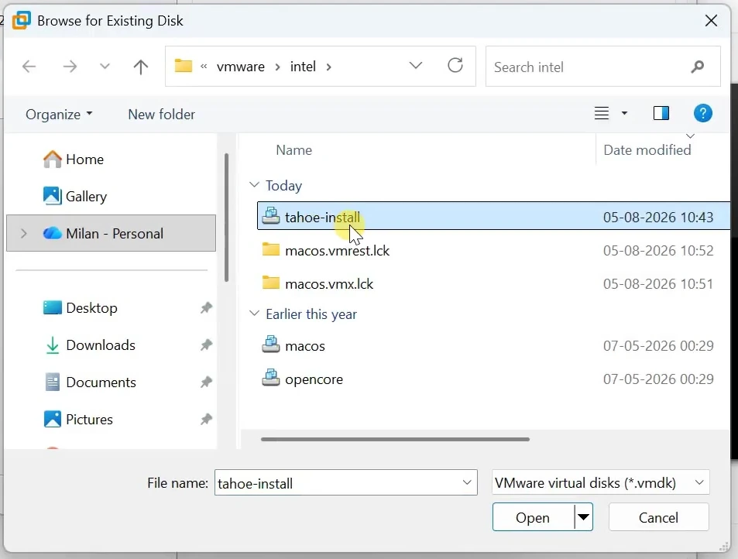Open Help with question mark icon
This screenshot has height=559, width=738.
702,113
